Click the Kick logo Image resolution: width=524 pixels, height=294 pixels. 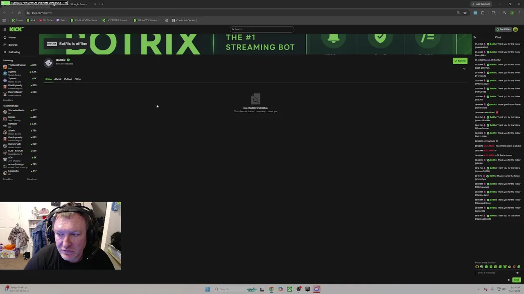click(17, 29)
